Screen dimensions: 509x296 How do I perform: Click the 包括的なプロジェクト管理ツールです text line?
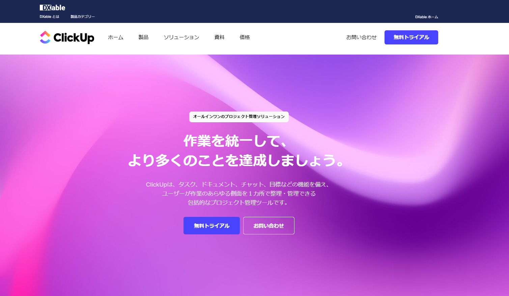click(238, 202)
